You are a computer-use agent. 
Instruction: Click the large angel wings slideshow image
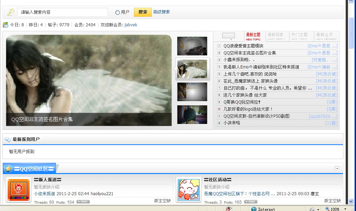[x=89, y=80]
